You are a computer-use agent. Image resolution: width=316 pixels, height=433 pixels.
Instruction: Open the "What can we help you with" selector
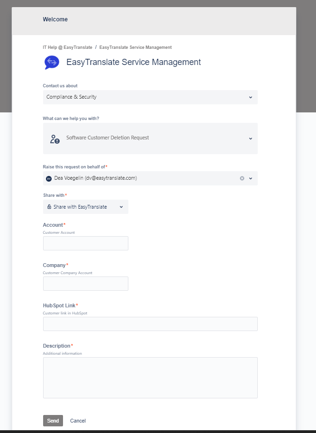pyautogui.click(x=150, y=138)
